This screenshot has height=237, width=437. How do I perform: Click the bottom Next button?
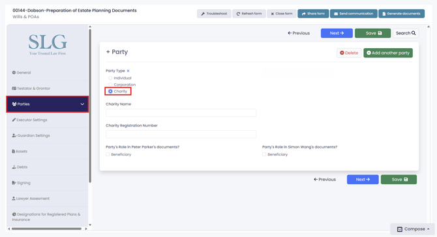(363, 180)
